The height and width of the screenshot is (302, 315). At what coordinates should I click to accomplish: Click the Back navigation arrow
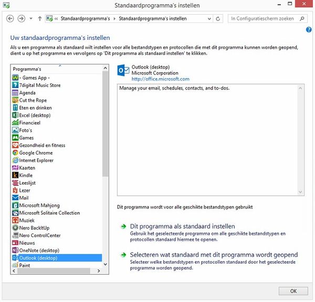tap(10, 19)
